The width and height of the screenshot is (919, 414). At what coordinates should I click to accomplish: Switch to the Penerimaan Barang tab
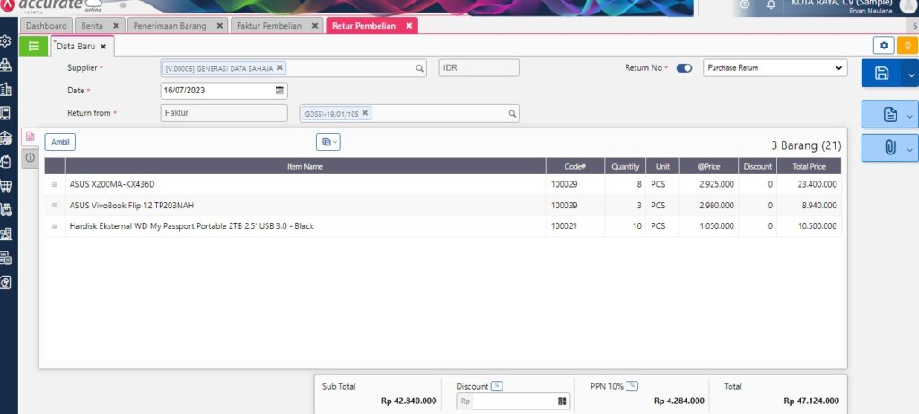click(x=170, y=26)
